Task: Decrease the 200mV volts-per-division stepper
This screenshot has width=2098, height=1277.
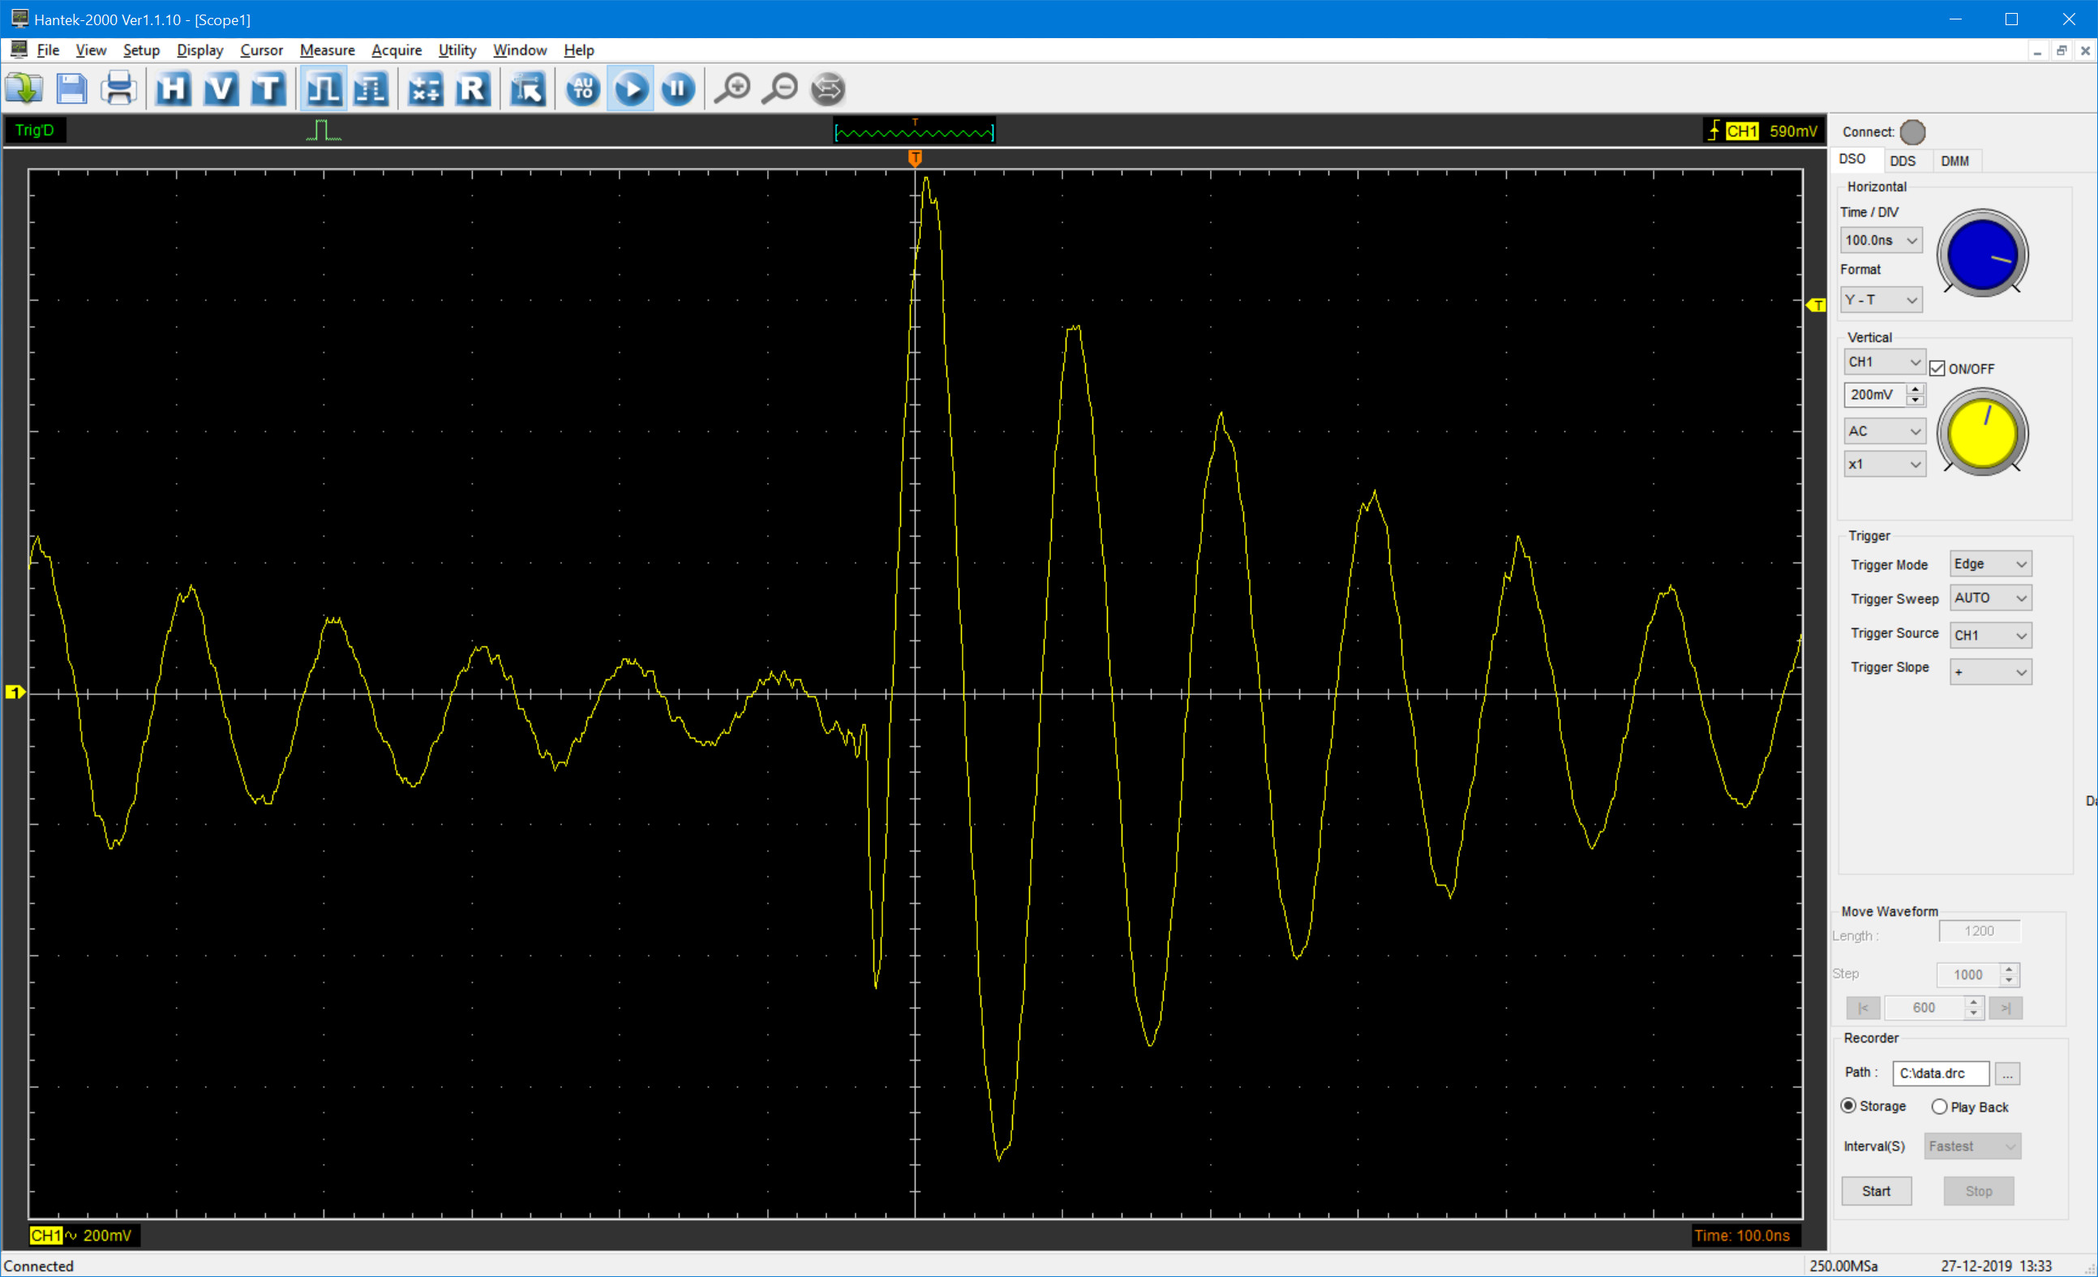Action: 1916,401
